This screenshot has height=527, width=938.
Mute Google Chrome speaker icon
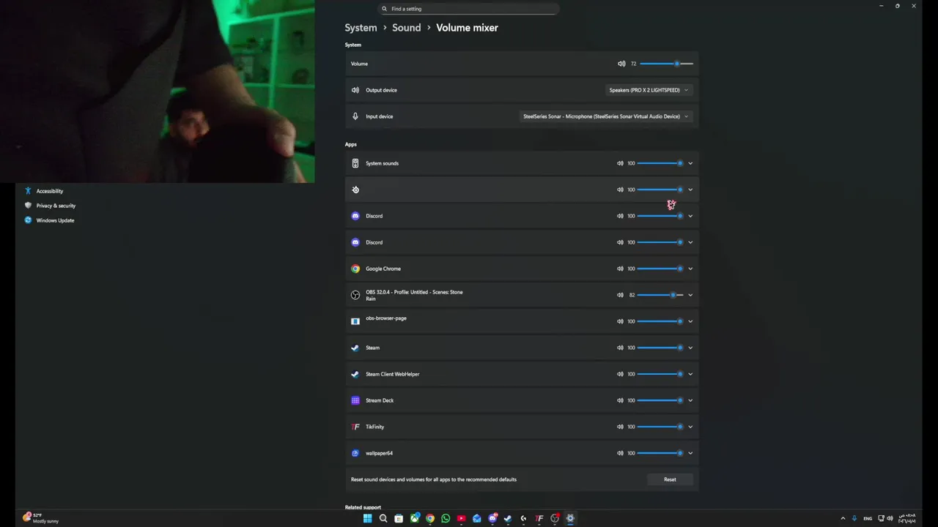pyautogui.click(x=620, y=269)
